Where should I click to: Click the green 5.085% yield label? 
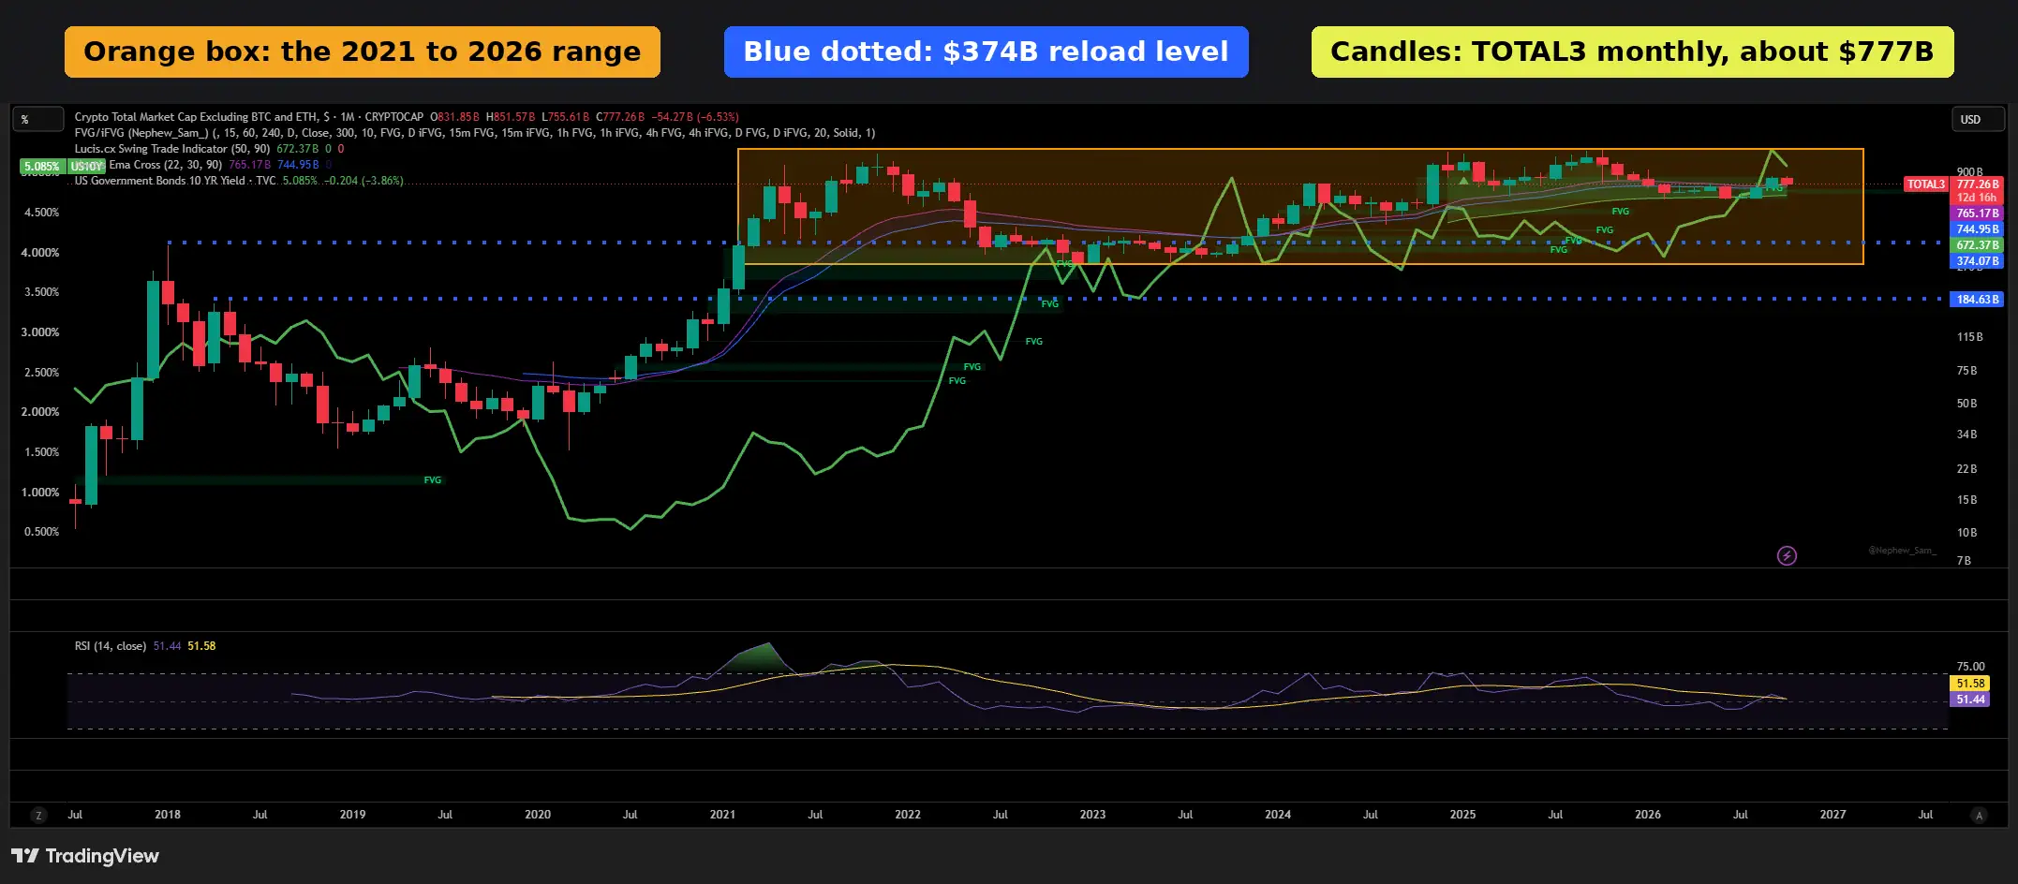tap(42, 167)
